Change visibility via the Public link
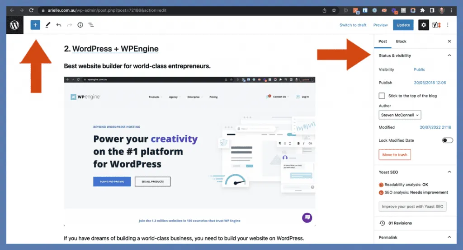Screen dimensions: 463x250 pos(419,69)
